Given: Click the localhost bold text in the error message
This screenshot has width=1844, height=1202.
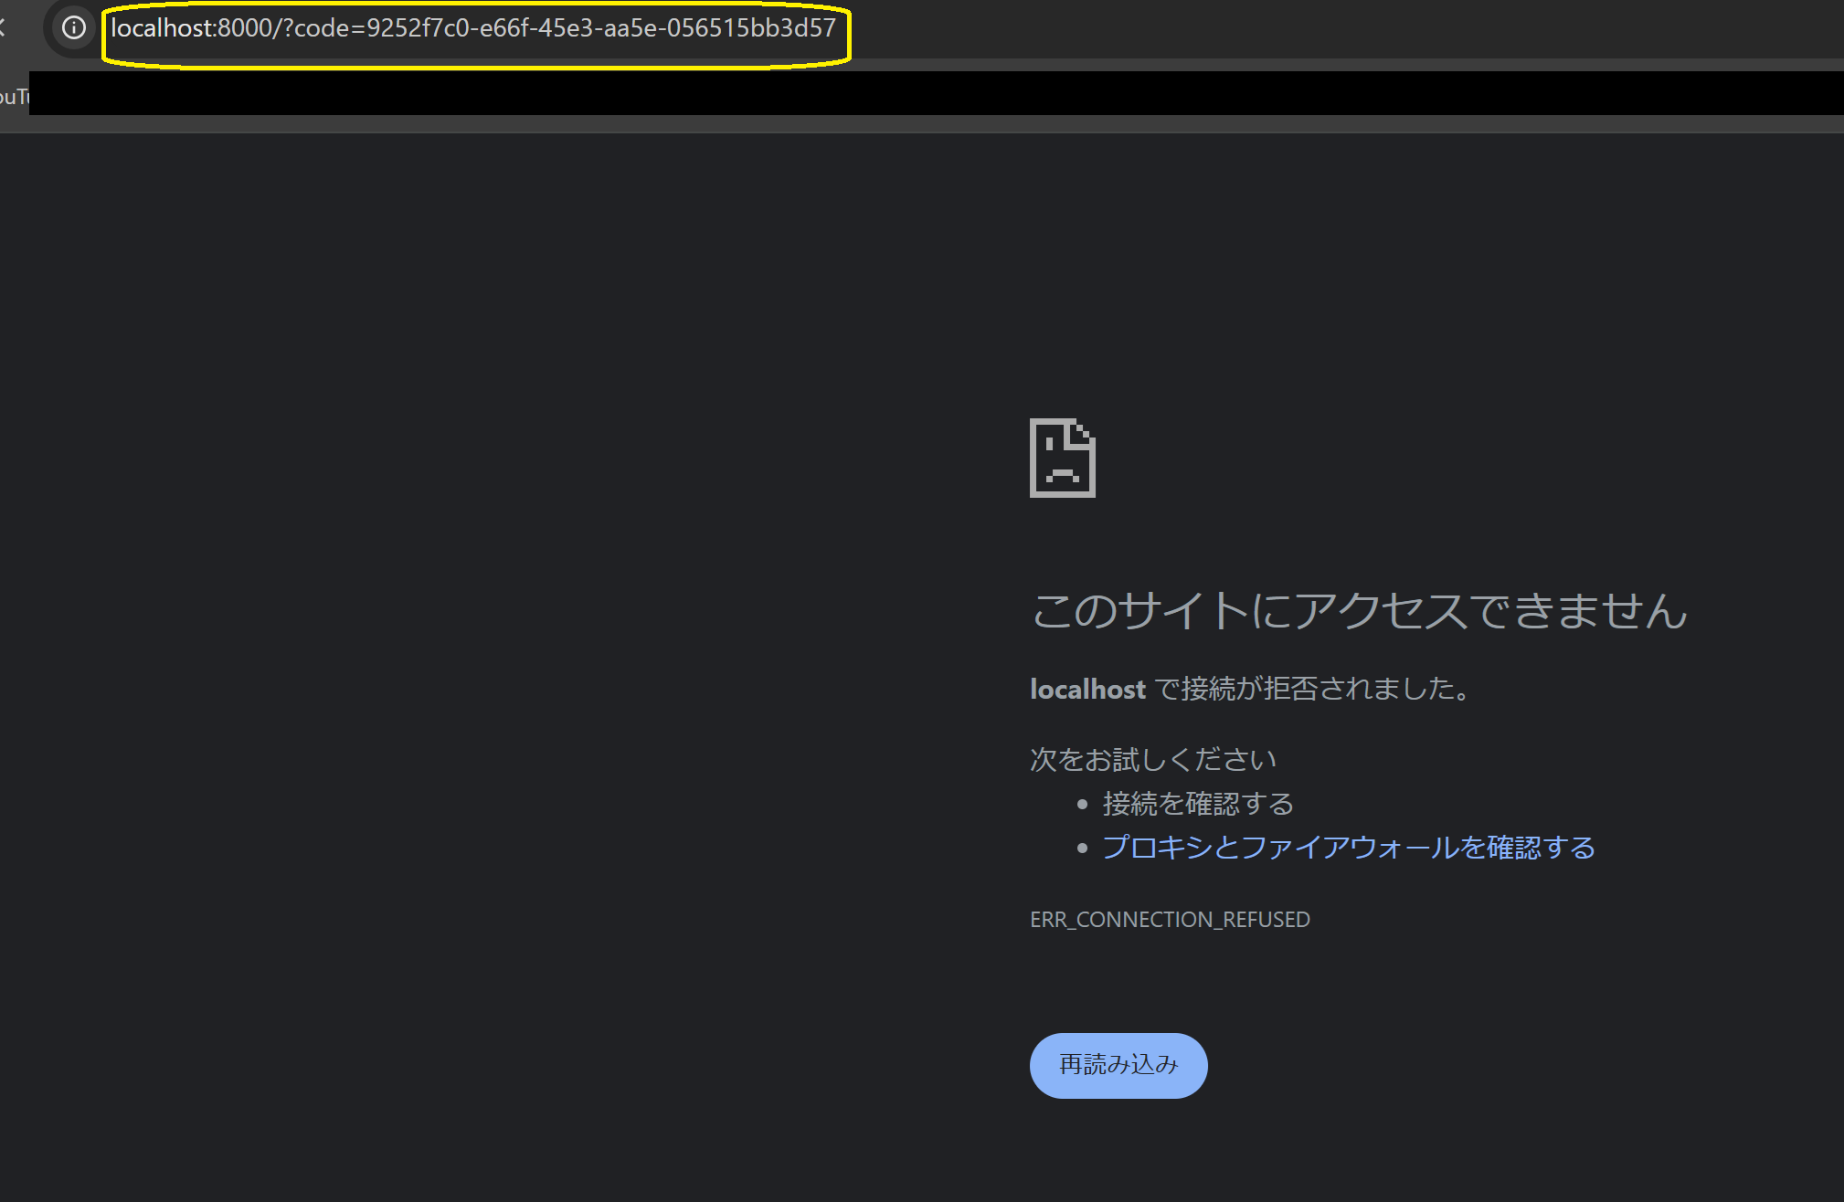Looking at the screenshot, I should click(1087, 689).
